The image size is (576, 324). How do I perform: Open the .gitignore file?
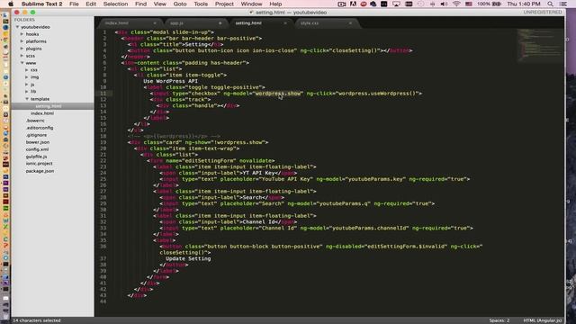click(x=36, y=135)
